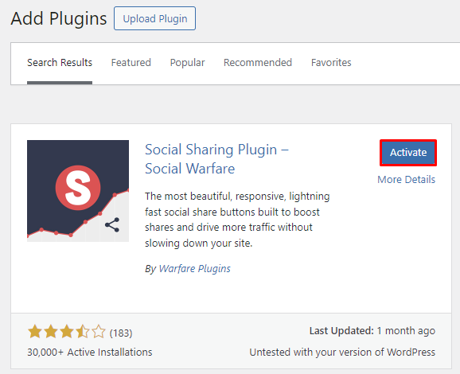The width and height of the screenshot is (460, 374).
Task: Click the half-filled fourth rating star
Action: [x=83, y=332]
